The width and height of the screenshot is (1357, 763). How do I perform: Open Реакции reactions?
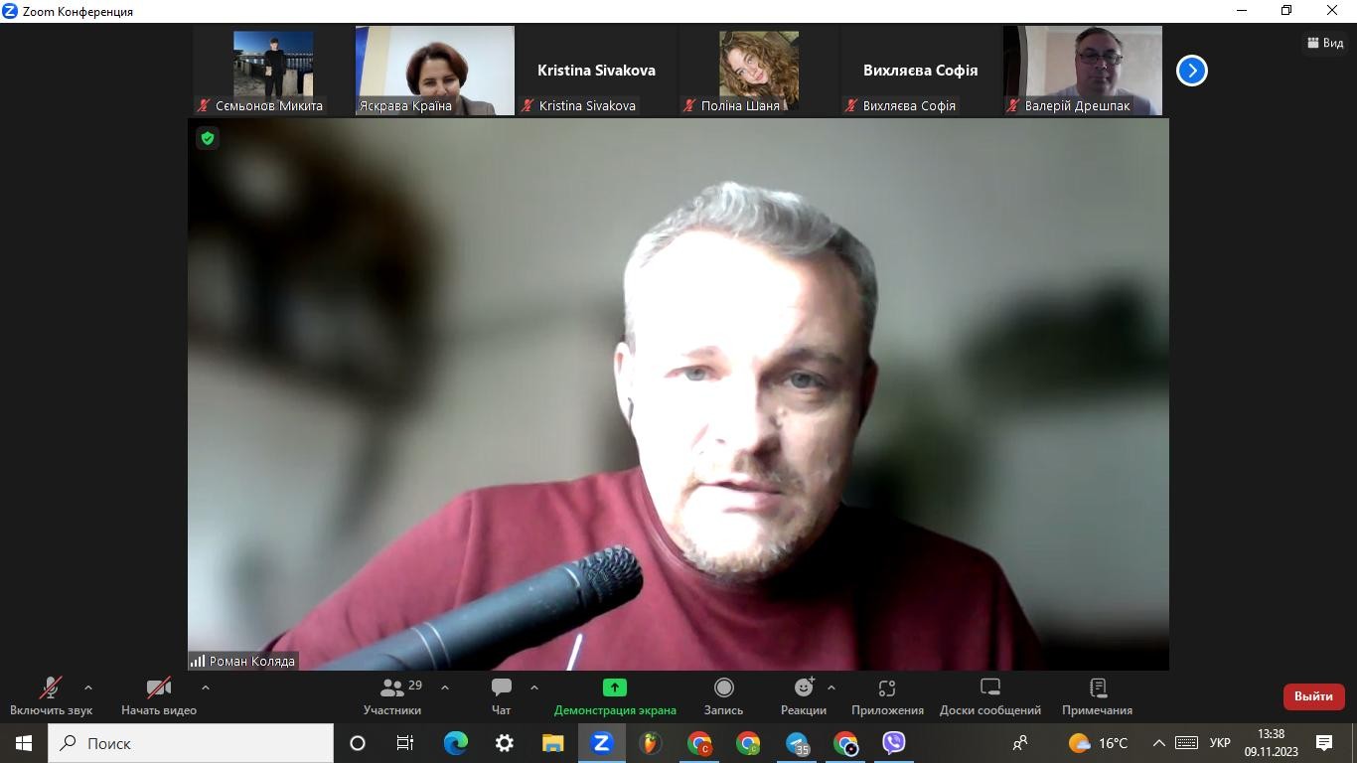(x=804, y=696)
